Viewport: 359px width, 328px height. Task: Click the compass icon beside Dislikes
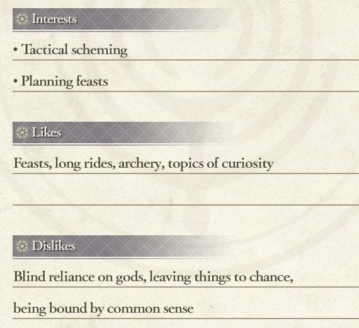pyautogui.click(x=22, y=246)
